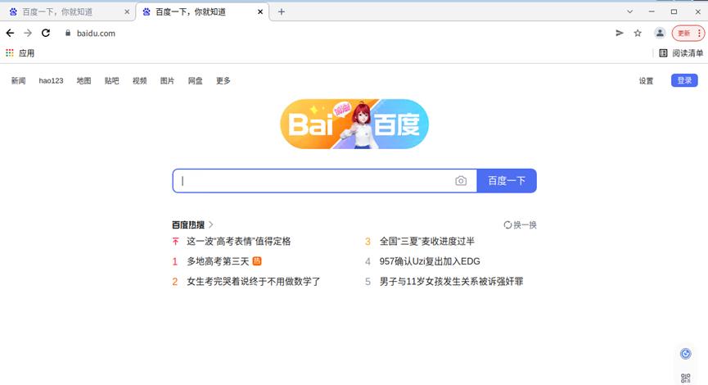Click the orange hot badge after 多地高考第三天
708x385 pixels.
(257, 260)
